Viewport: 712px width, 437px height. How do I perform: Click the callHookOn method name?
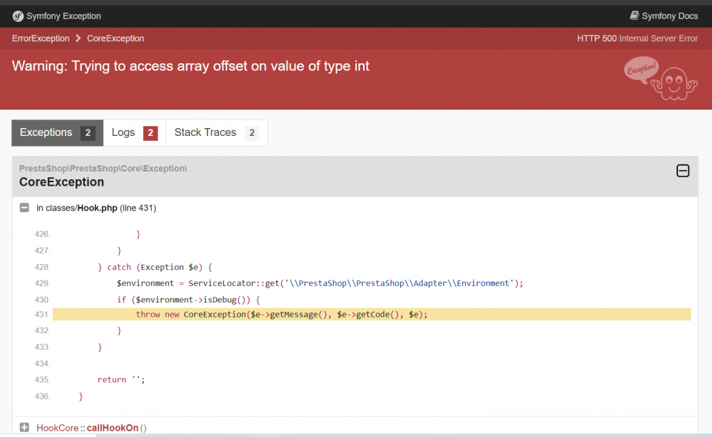112,428
